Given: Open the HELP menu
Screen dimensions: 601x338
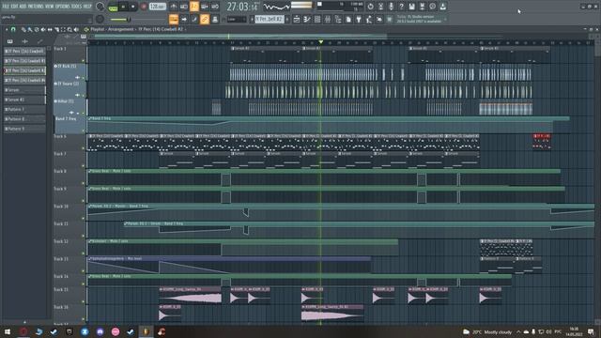Looking at the screenshot, I should 87,7.
